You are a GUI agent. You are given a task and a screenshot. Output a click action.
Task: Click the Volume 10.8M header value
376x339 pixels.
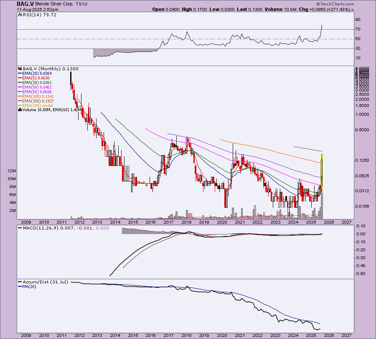coord(281,9)
